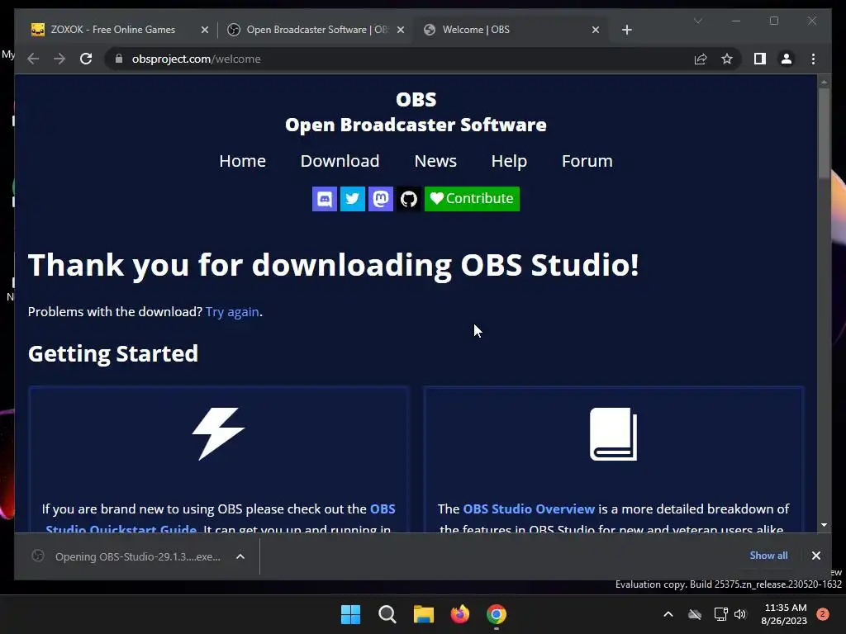Go forward in browser history

pos(59,59)
